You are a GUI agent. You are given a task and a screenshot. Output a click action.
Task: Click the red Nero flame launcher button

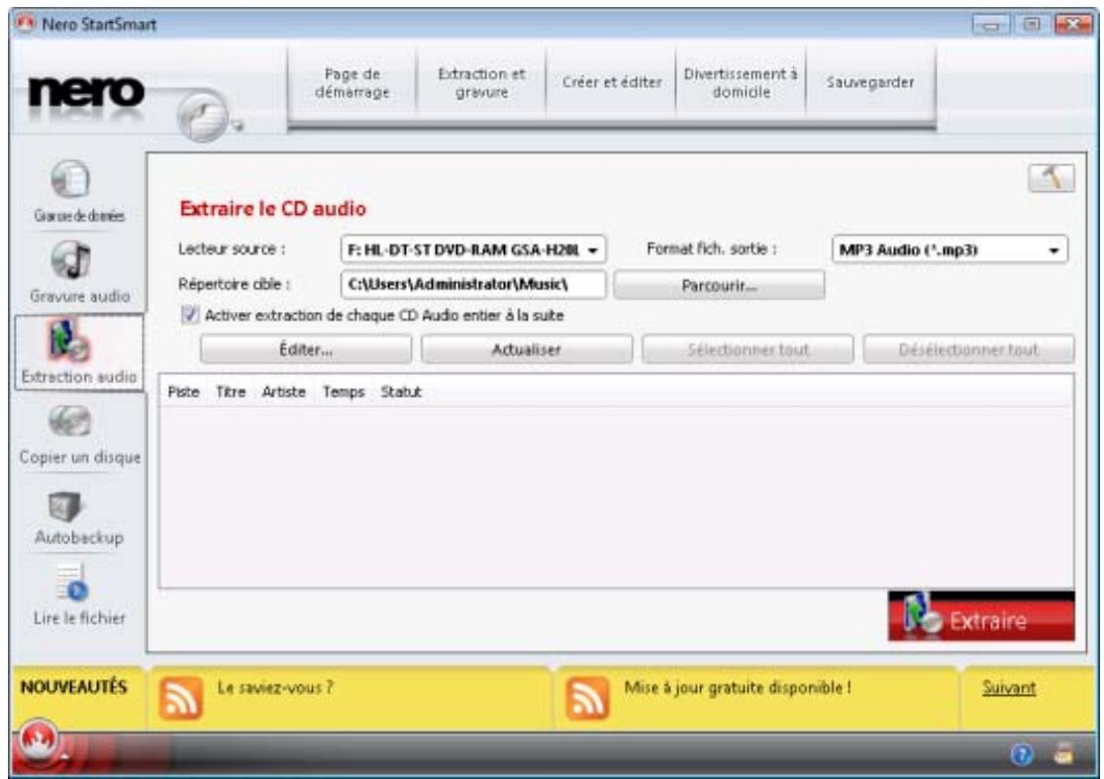tap(39, 739)
